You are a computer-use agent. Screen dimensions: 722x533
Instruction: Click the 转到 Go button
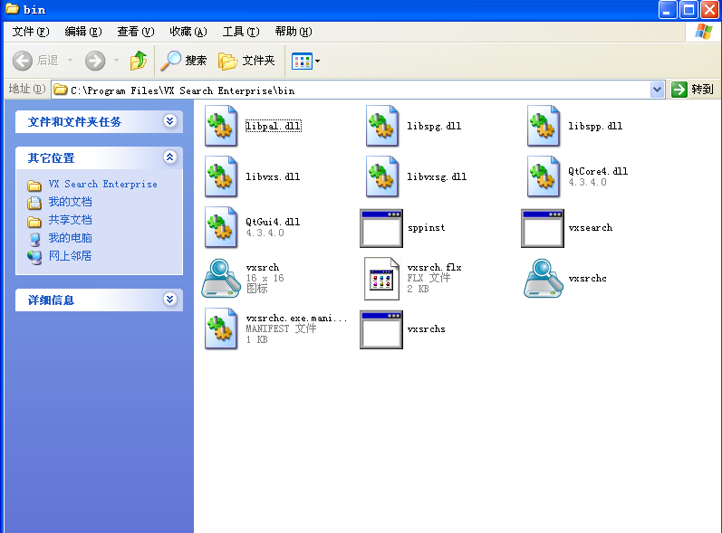pyautogui.click(x=692, y=90)
